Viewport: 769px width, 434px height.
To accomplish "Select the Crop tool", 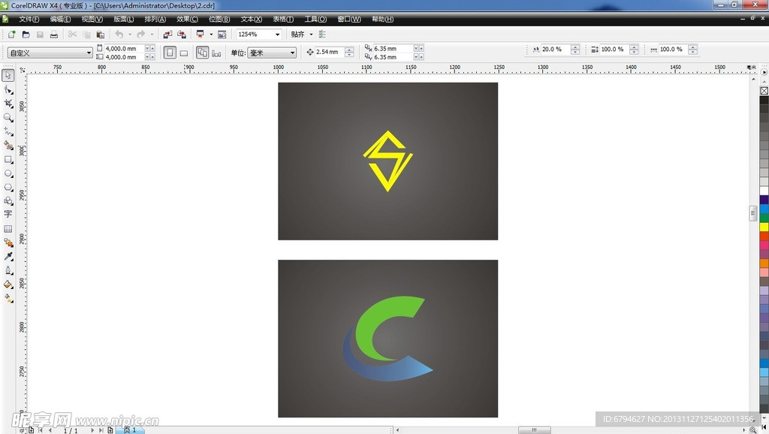I will (8, 104).
